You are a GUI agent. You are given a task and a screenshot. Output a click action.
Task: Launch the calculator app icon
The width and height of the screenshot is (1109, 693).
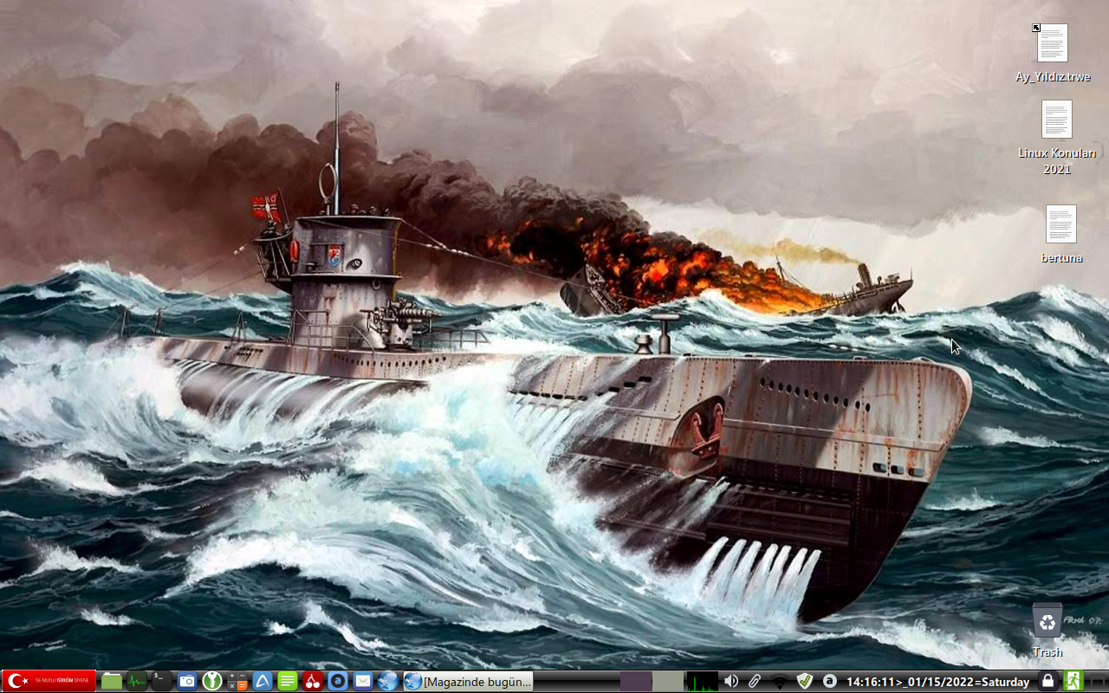(237, 681)
